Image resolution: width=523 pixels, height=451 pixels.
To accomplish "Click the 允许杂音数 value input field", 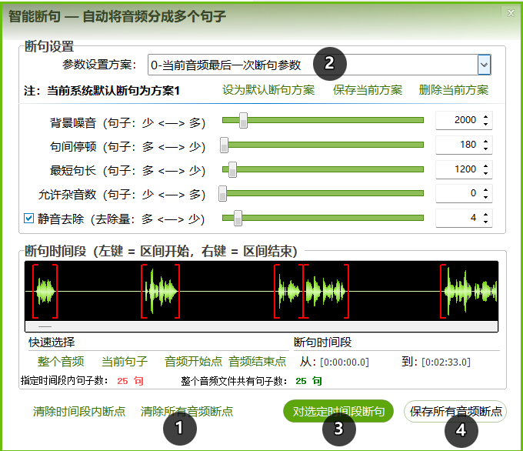I will pos(457,194).
